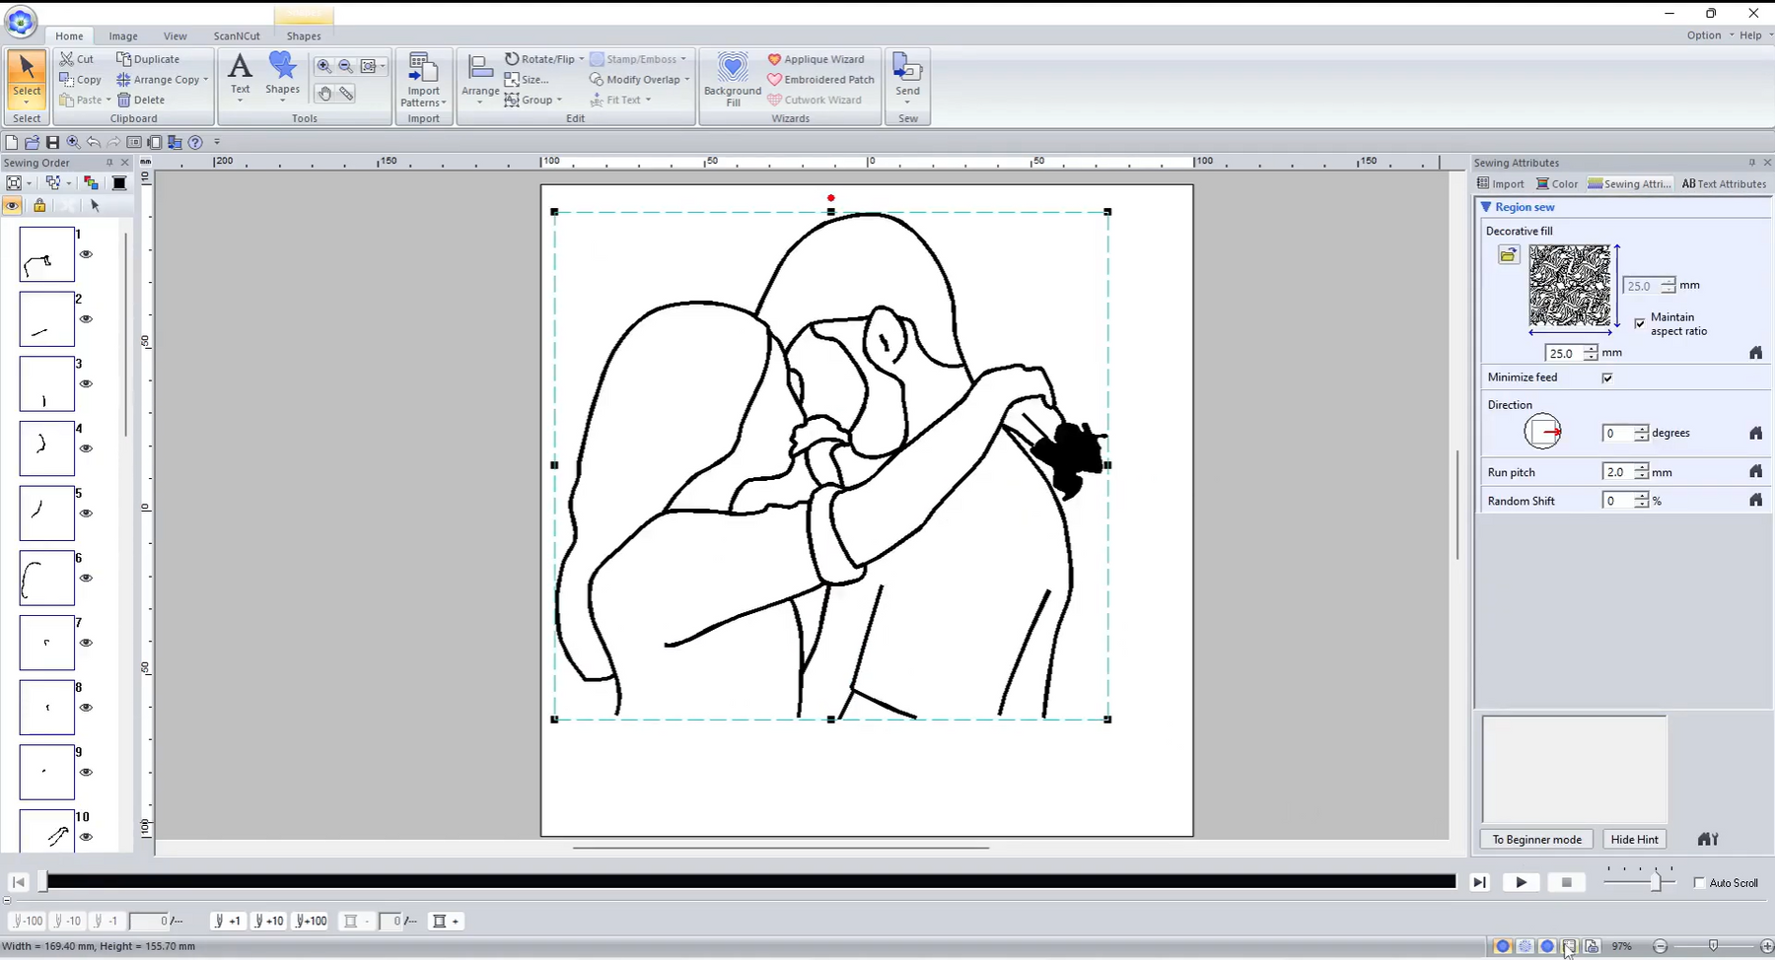Click the Background Fill icon

pyautogui.click(x=732, y=79)
